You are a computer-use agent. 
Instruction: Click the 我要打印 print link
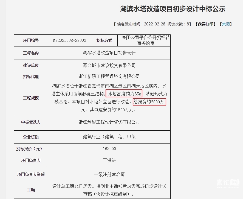205,24
